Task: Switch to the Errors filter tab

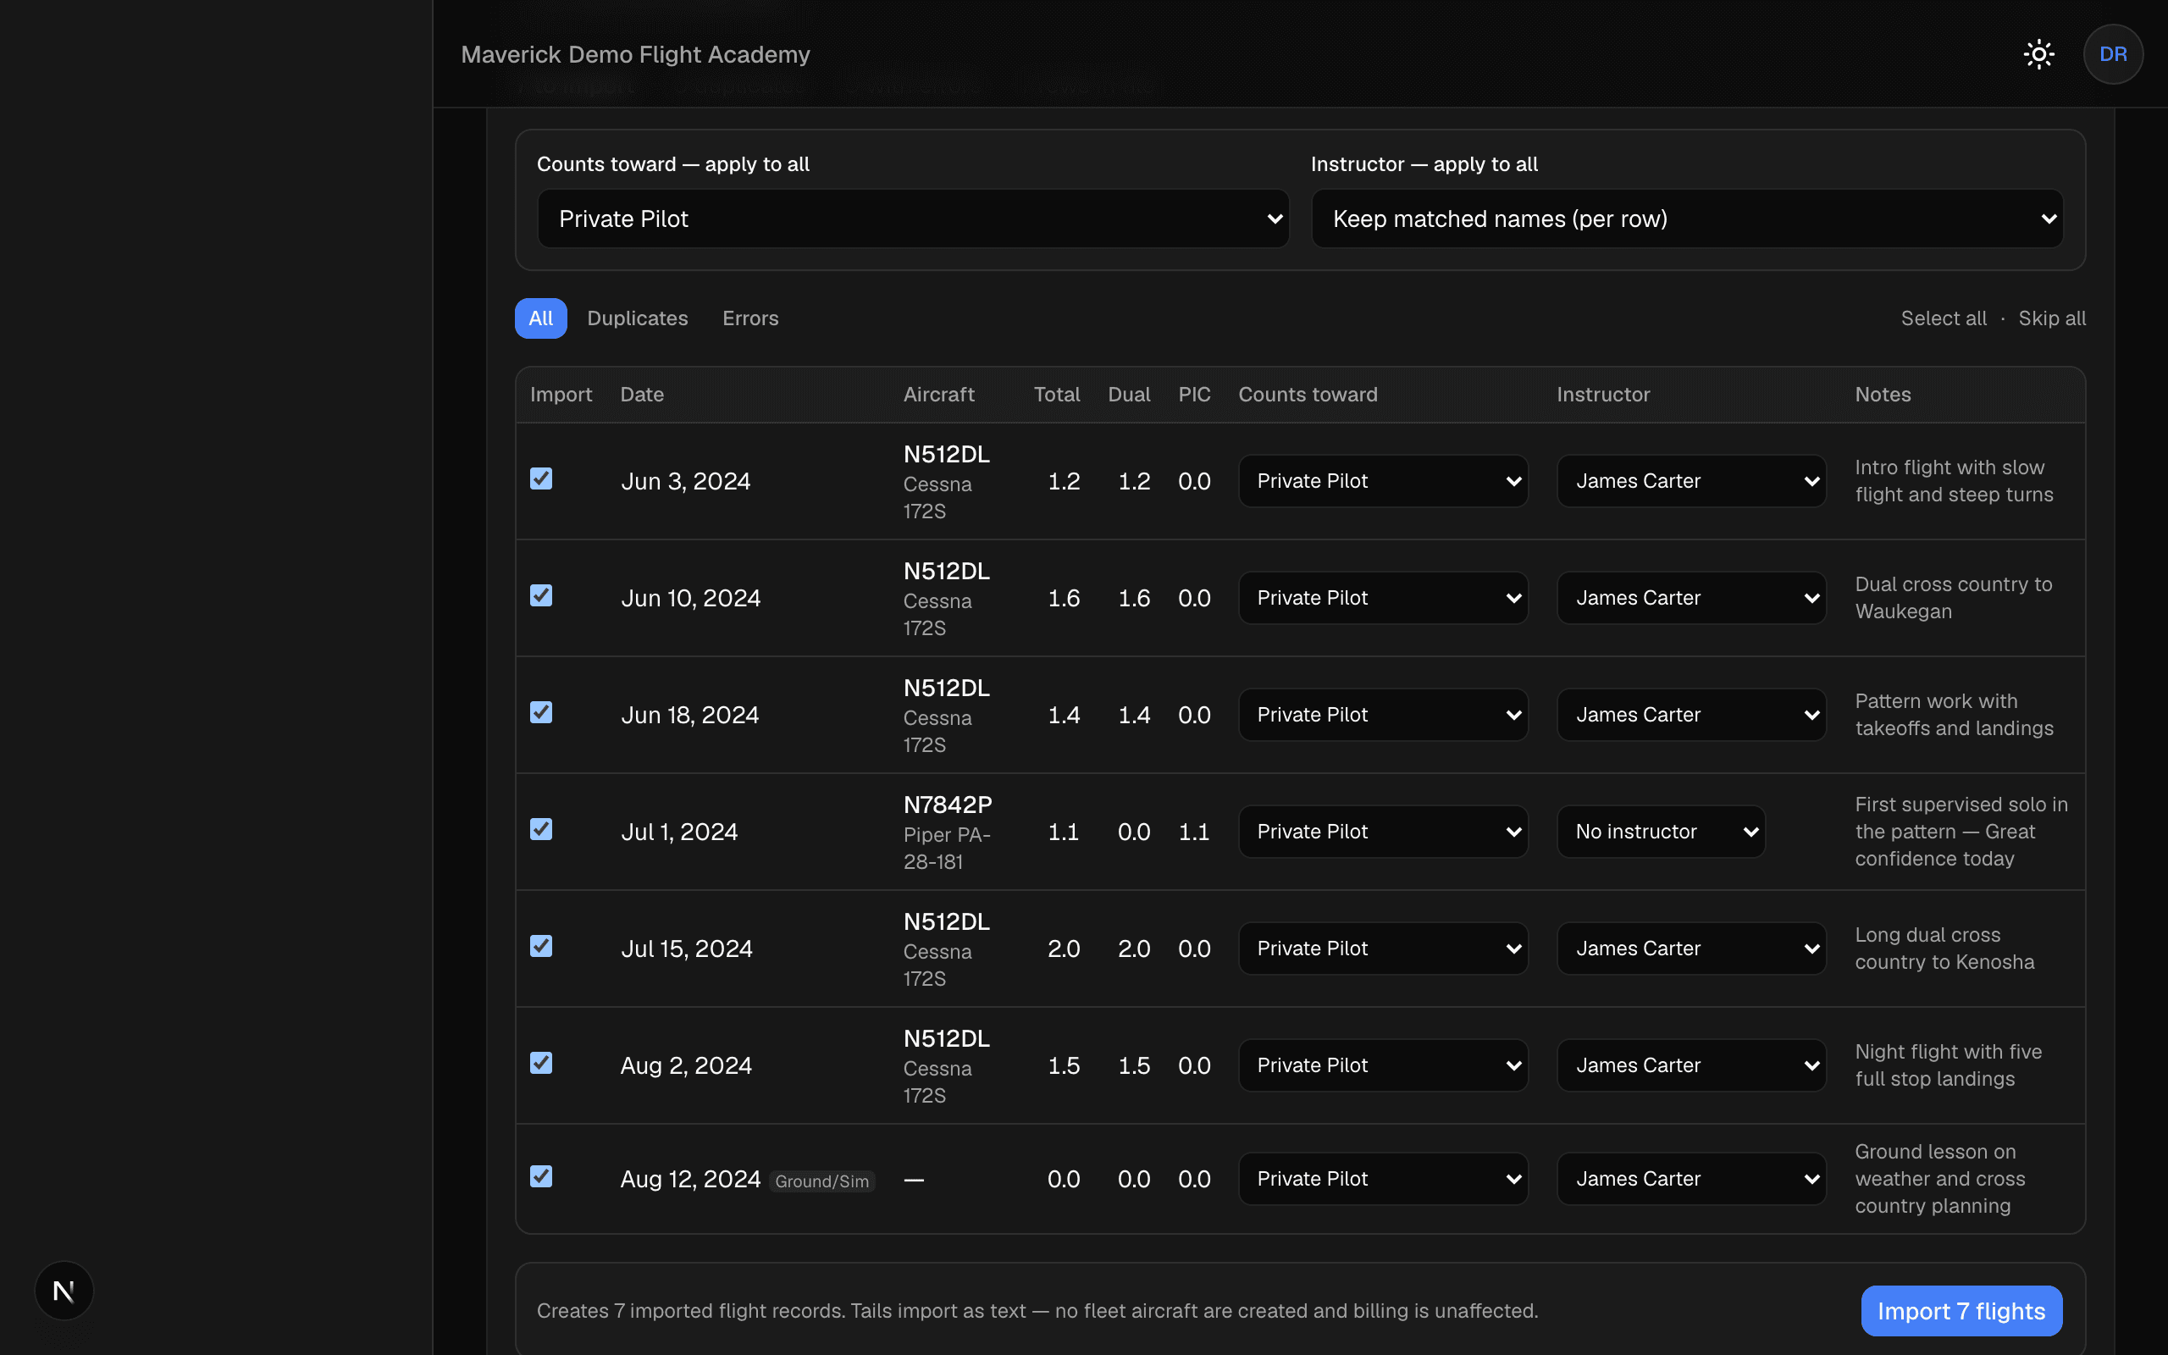Action: point(750,318)
